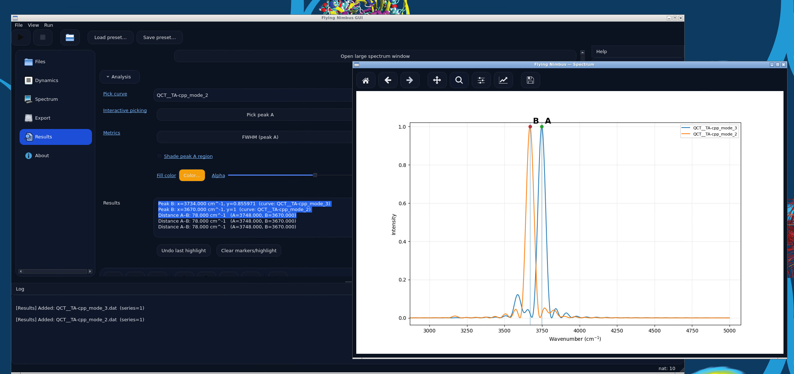The height and width of the screenshot is (374, 794).
Task: Click Clear markers/highlight button
Action: click(249, 250)
